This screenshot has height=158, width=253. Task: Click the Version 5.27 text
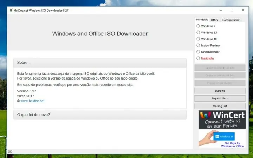point(27,91)
